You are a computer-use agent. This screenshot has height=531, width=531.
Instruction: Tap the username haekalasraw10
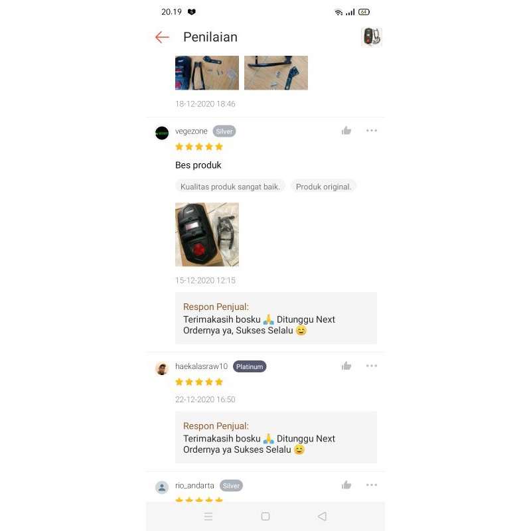coord(202,366)
